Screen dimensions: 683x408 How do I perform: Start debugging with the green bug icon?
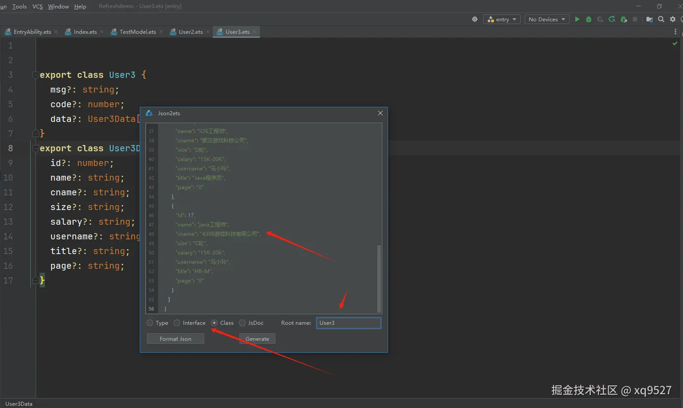[589, 19]
